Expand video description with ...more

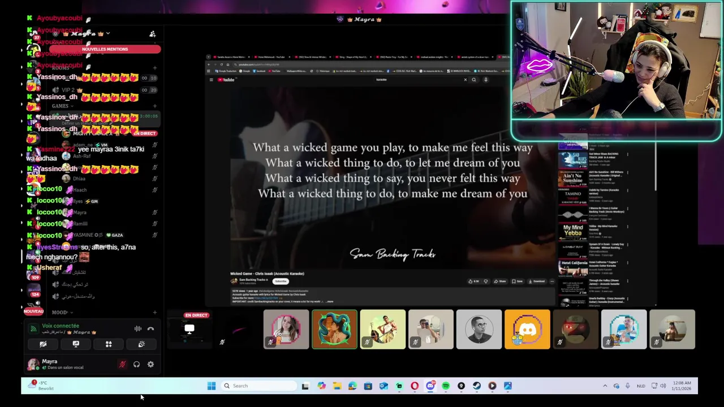point(330,302)
